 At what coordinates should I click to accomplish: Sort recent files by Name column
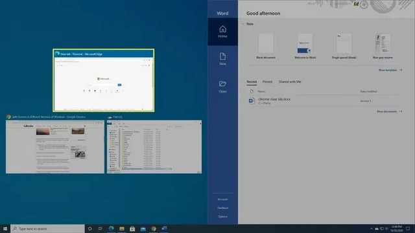[x=261, y=91]
